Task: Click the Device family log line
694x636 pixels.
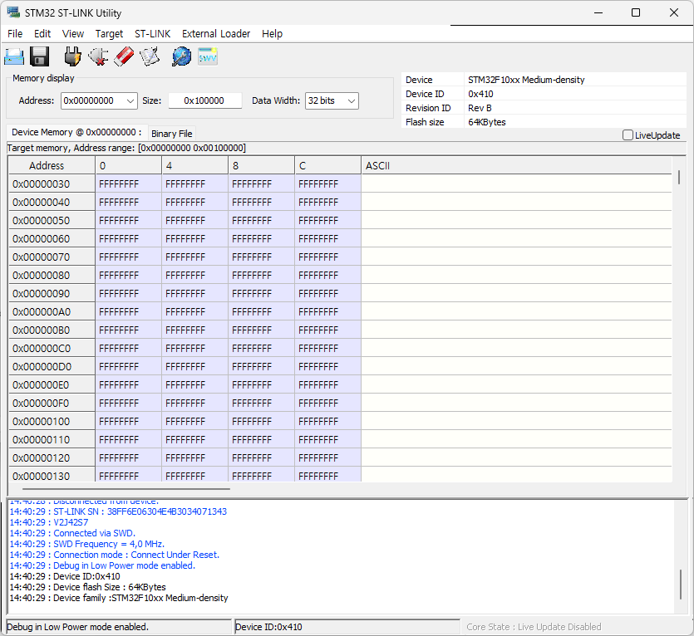Action: (119, 598)
